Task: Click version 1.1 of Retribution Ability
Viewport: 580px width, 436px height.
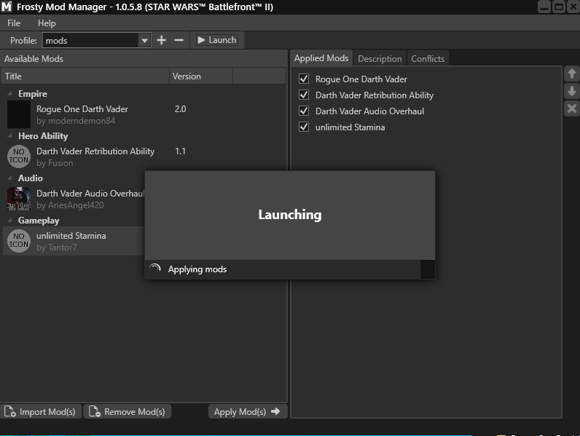Action: (x=180, y=151)
